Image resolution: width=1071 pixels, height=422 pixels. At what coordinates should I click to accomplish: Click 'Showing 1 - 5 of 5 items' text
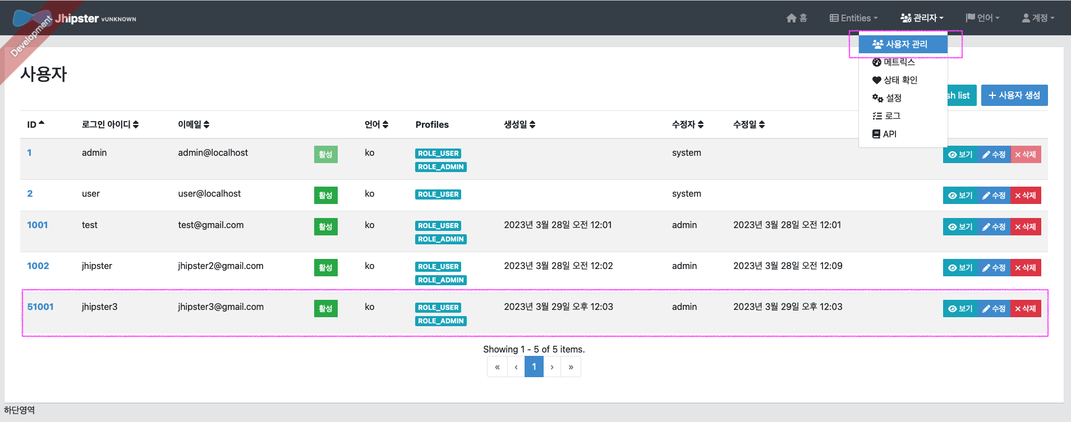coord(534,349)
